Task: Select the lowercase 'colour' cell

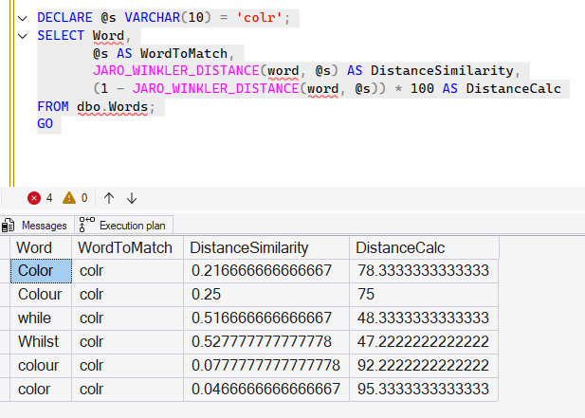Action: point(41,366)
